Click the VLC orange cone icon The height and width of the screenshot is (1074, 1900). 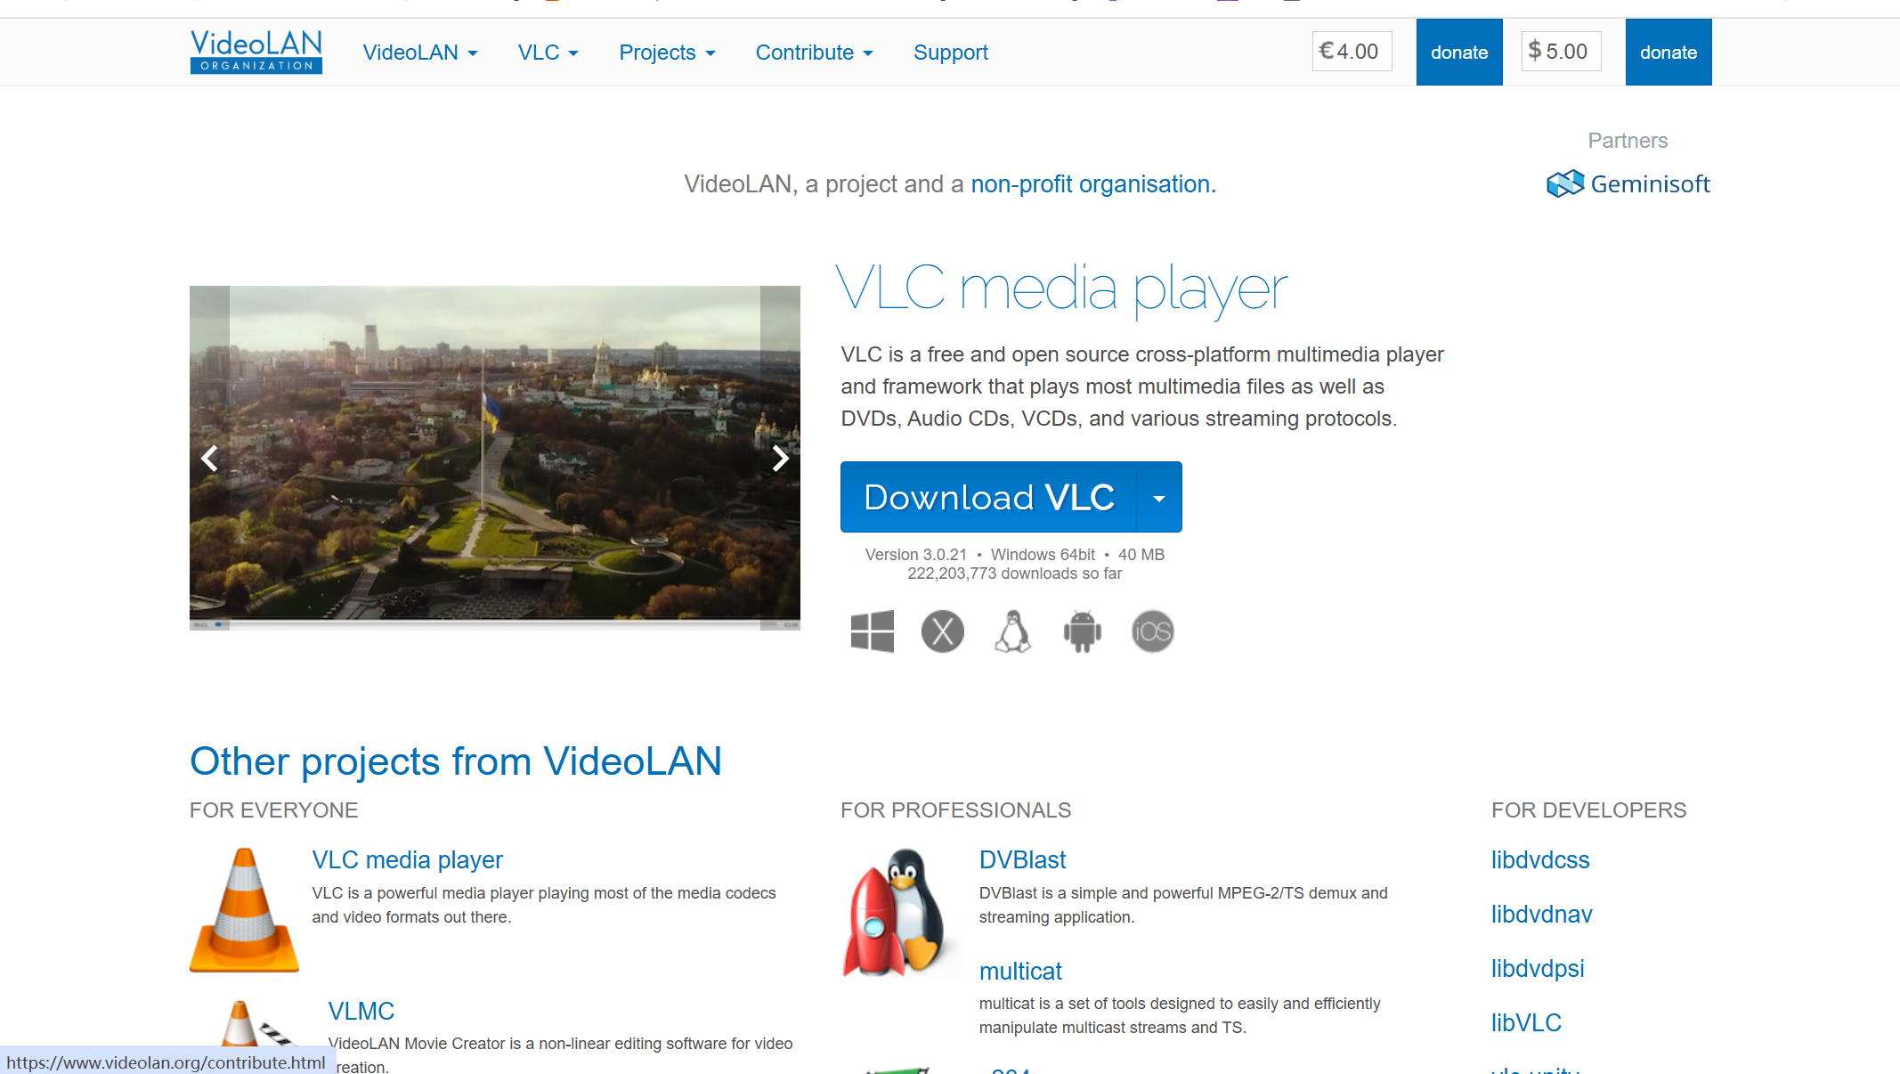tap(244, 909)
